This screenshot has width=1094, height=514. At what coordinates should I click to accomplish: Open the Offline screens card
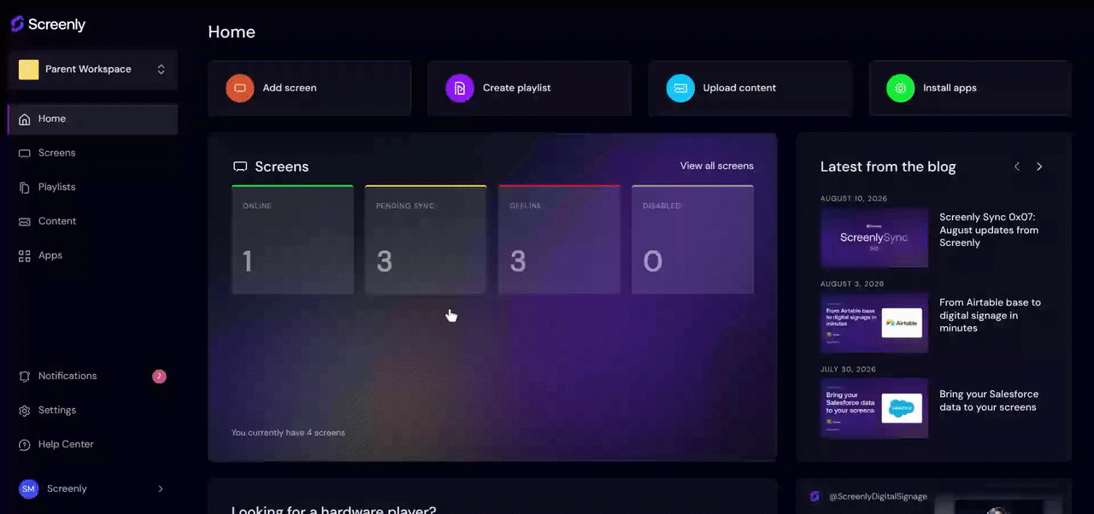pyautogui.click(x=559, y=239)
